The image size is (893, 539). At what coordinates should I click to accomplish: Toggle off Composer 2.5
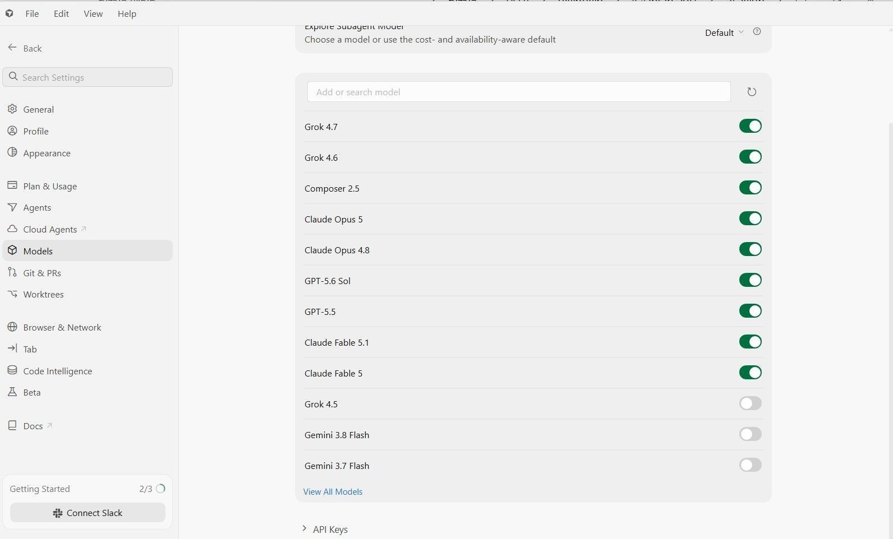tap(750, 188)
